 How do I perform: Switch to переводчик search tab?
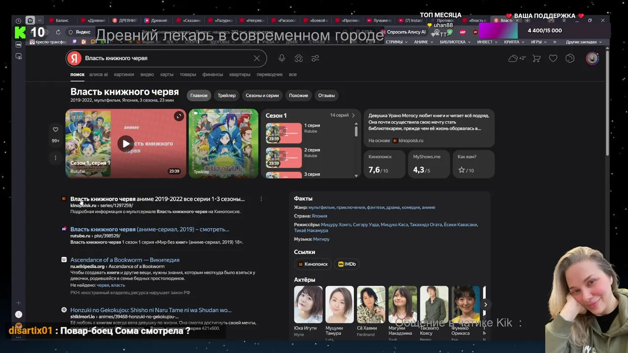tap(269, 75)
